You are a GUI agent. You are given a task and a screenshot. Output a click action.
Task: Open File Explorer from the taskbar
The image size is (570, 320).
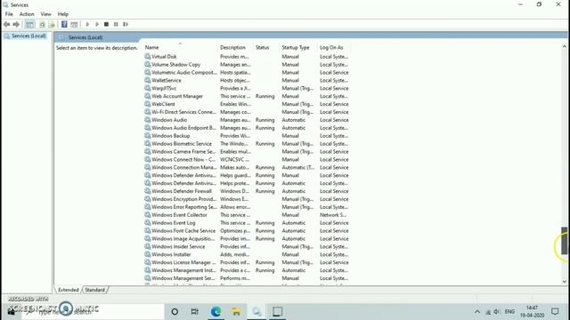click(x=236, y=311)
